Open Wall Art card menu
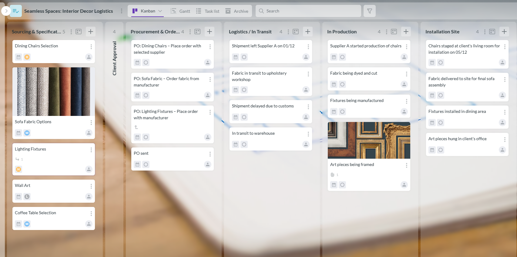 point(91,186)
